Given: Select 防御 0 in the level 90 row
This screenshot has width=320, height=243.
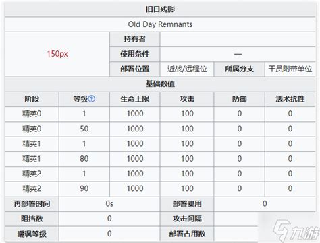Looking at the screenshot, I should click(240, 188).
